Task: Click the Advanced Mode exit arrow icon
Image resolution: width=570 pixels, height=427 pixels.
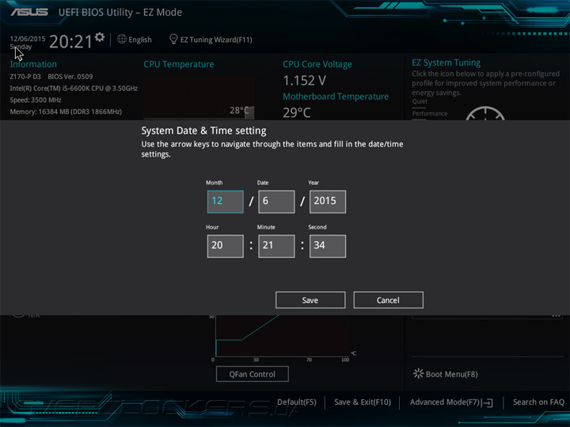Action: click(488, 402)
